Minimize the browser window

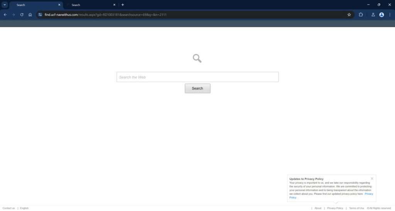(x=368, y=5)
